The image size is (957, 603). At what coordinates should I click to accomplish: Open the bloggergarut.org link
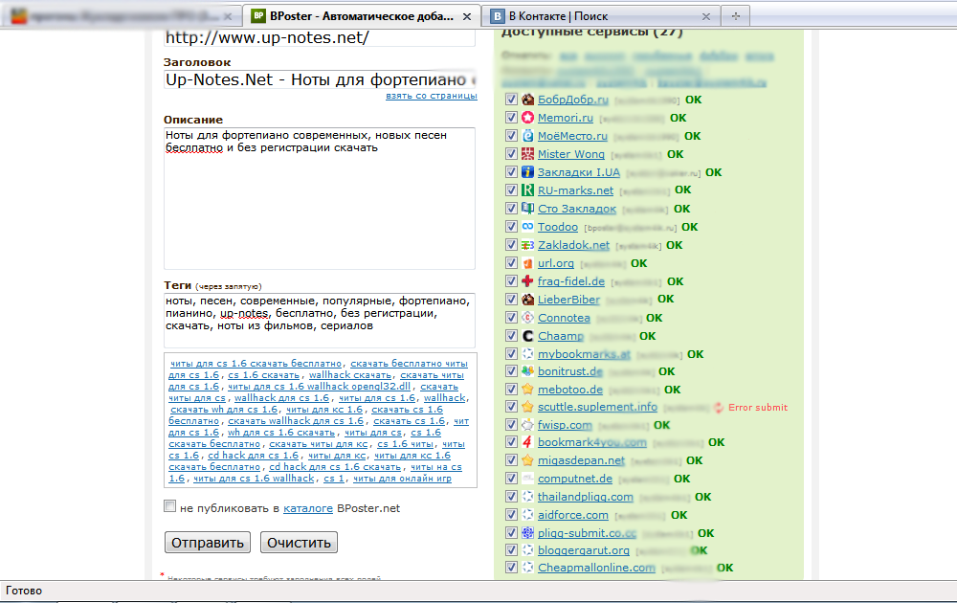tap(584, 550)
